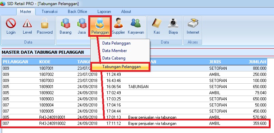The height and width of the screenshot is (133, 274).
Task: Click the JUMLAH column header
Action: pos(257,62)
